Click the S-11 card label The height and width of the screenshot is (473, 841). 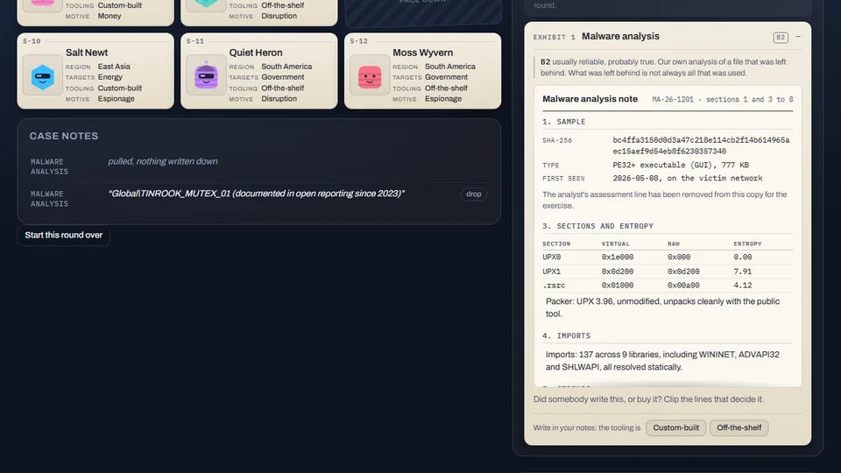(195, 41)
